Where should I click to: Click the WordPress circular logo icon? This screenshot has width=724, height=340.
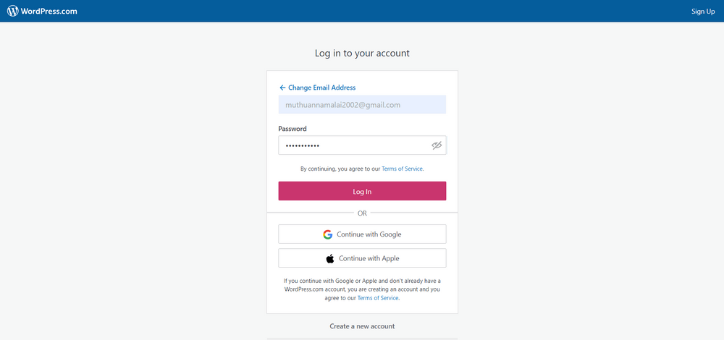tap(13, 11)
